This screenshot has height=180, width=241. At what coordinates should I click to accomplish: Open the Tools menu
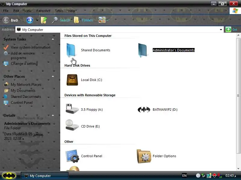coord(59,11)
